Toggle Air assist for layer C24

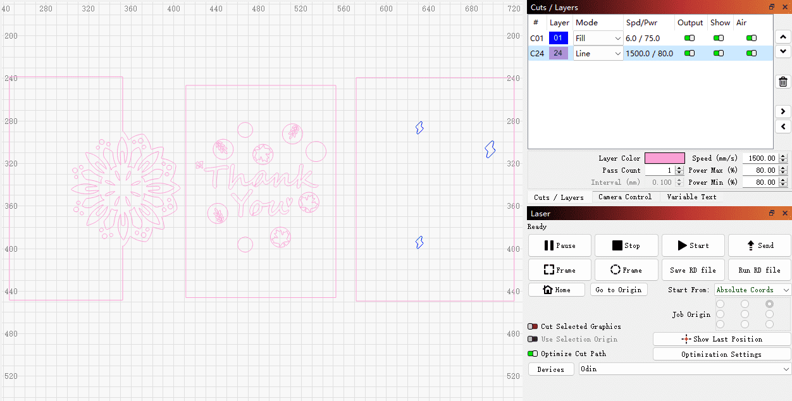click(752, 53)
